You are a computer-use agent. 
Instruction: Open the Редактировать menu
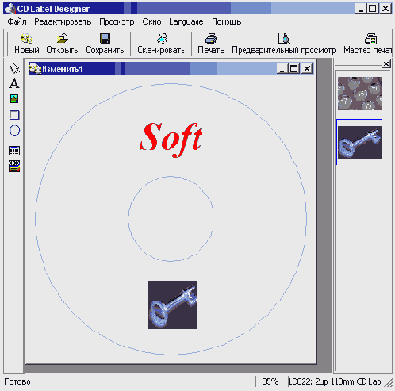pos(63,21)
